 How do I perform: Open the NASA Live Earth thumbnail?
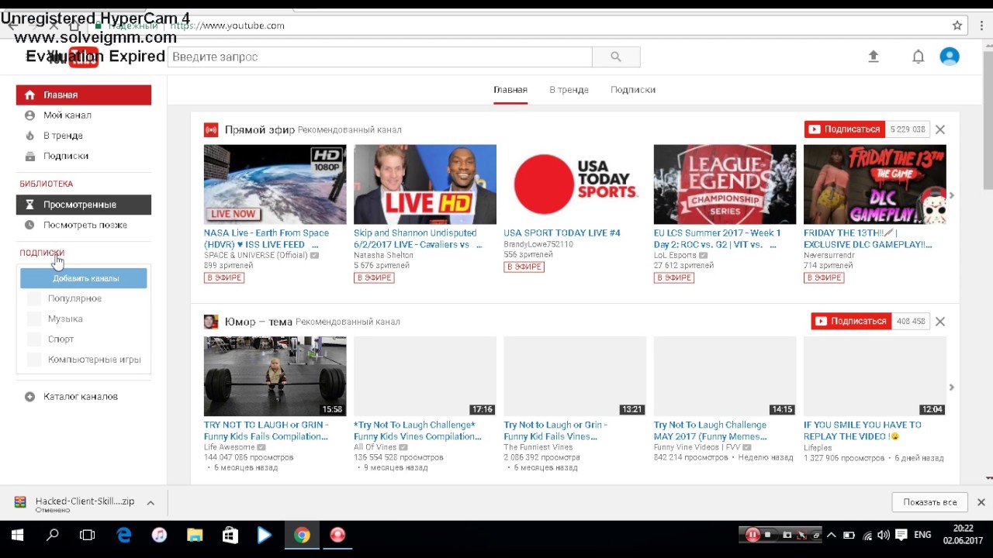point(275,184)
